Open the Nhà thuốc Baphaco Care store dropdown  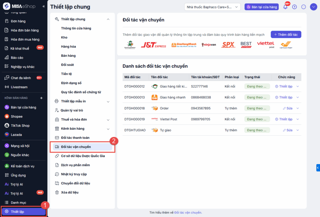(x=212, y=7)
